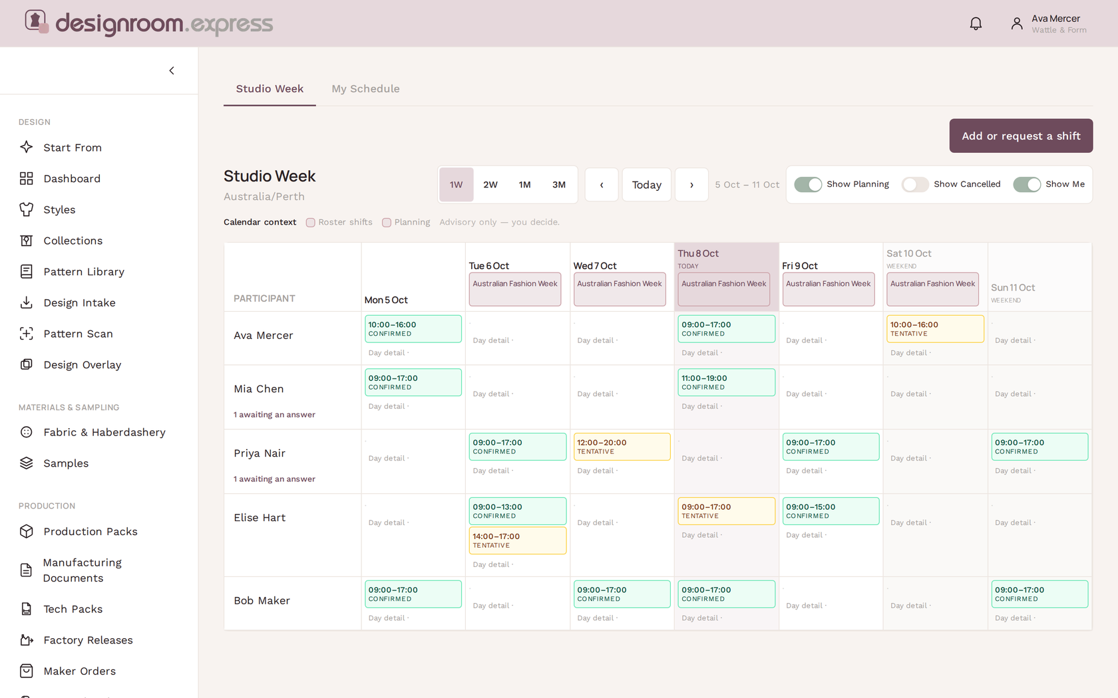The image size is (1118, 698).
Task: Toggle Show Me switch
Action: [1027, 184]
